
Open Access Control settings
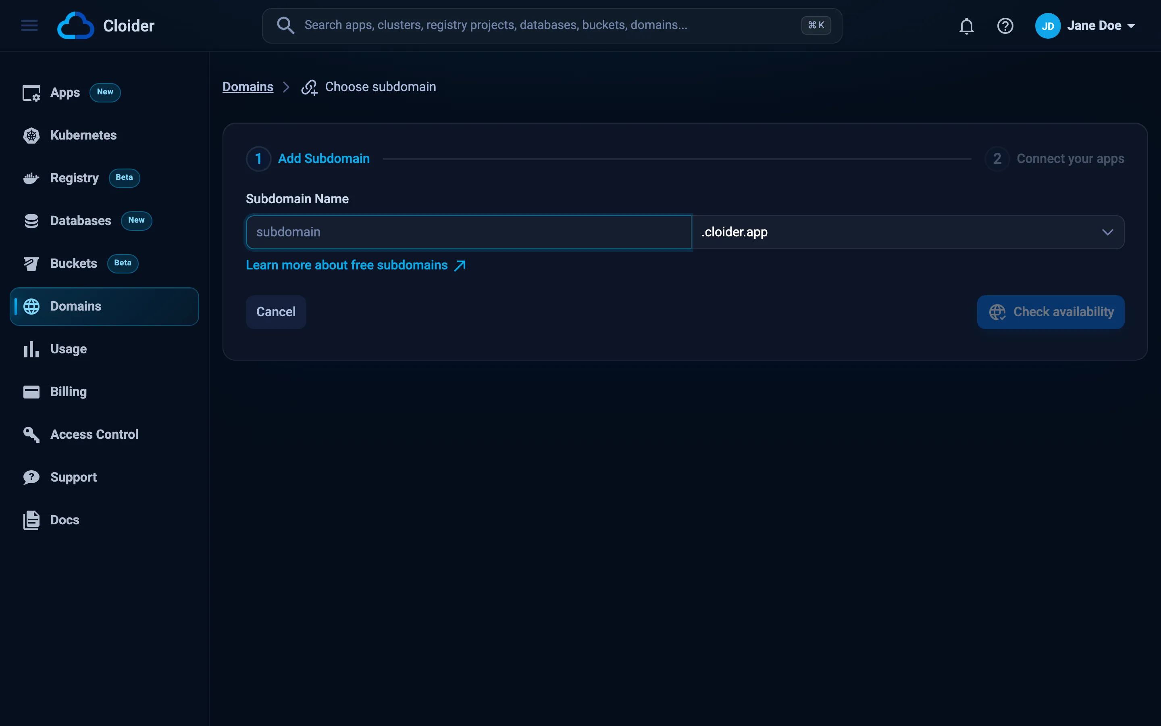pos(104,434)
